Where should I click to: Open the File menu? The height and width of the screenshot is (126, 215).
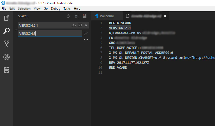pos(4,9)
